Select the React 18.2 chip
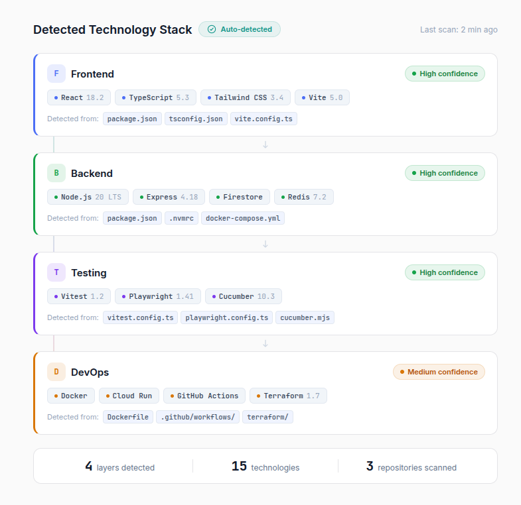 [x=79, y=97]
